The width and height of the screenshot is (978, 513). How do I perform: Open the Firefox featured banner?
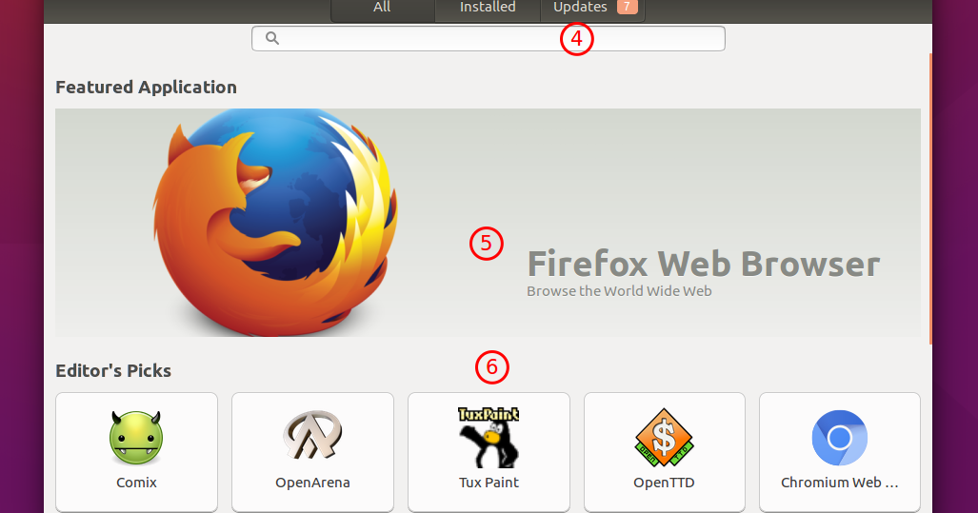(488, 223)
